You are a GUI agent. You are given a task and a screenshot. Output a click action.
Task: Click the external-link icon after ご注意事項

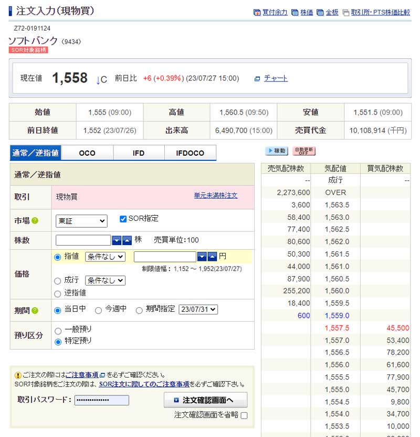102,375
